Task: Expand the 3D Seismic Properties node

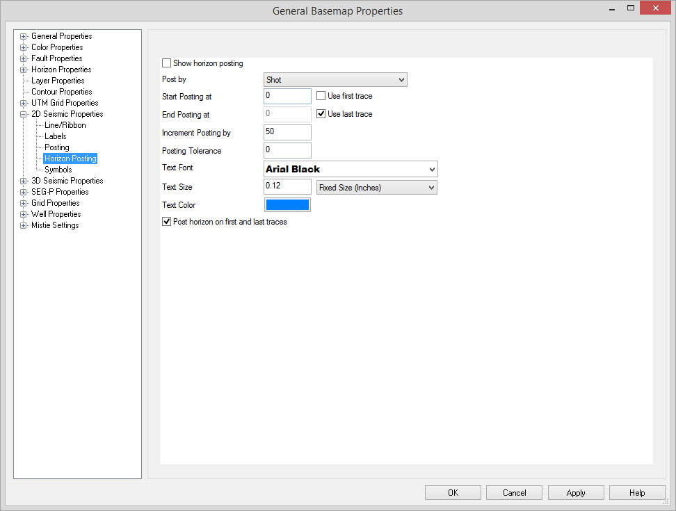Action: pyautogui.click(x=24, y=181)
